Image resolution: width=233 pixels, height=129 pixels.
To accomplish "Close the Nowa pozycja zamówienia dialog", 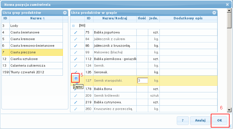I will coord(227,4).
